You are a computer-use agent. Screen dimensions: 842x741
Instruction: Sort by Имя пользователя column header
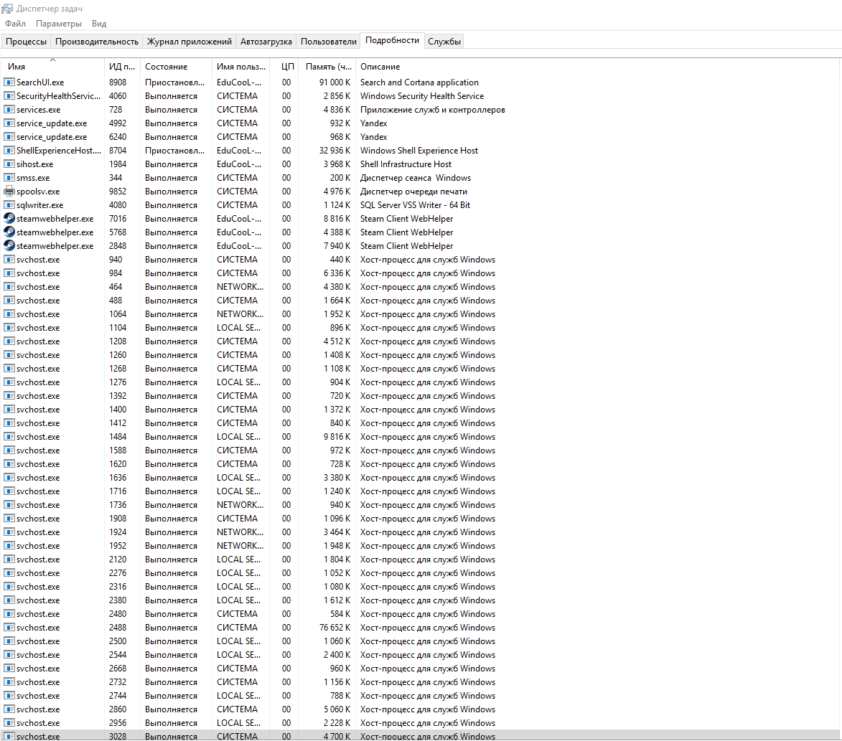pos(240,67)
